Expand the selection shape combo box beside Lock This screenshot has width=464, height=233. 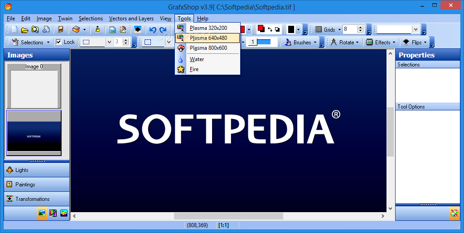(109, 42)
